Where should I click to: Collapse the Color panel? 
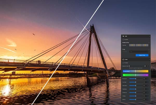pyautogui.click(x=150, y=59)
